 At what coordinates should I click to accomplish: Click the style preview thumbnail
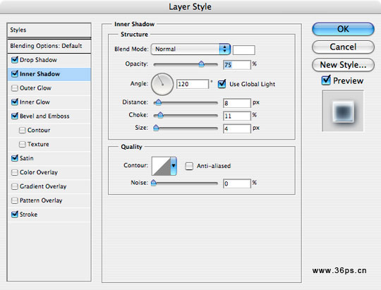click(343, 111)
